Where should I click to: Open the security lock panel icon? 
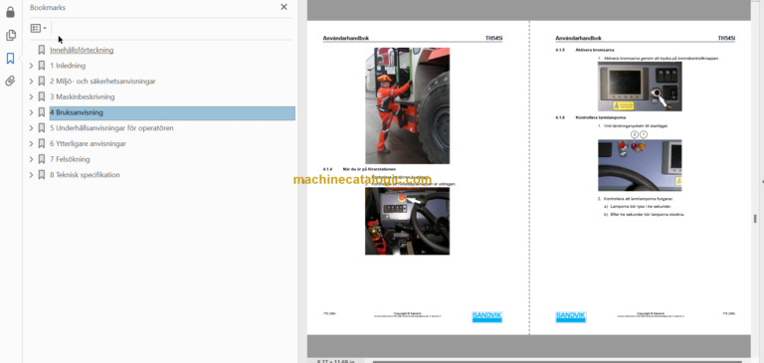pos(10,12)
